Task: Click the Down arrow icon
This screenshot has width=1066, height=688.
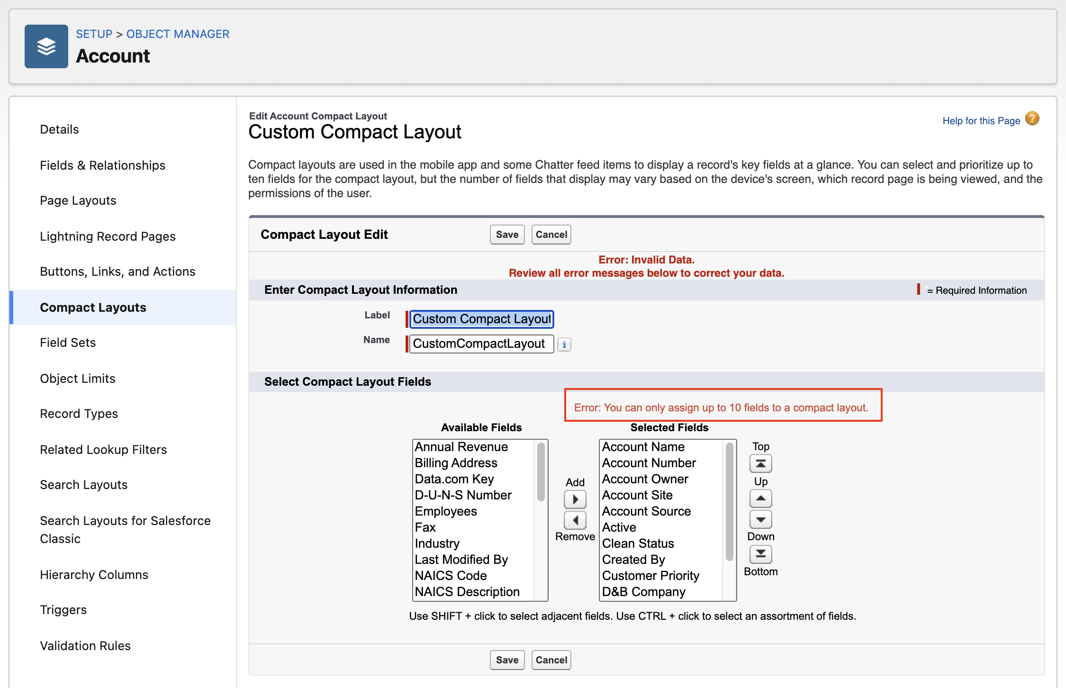Action: click(760, 519)
